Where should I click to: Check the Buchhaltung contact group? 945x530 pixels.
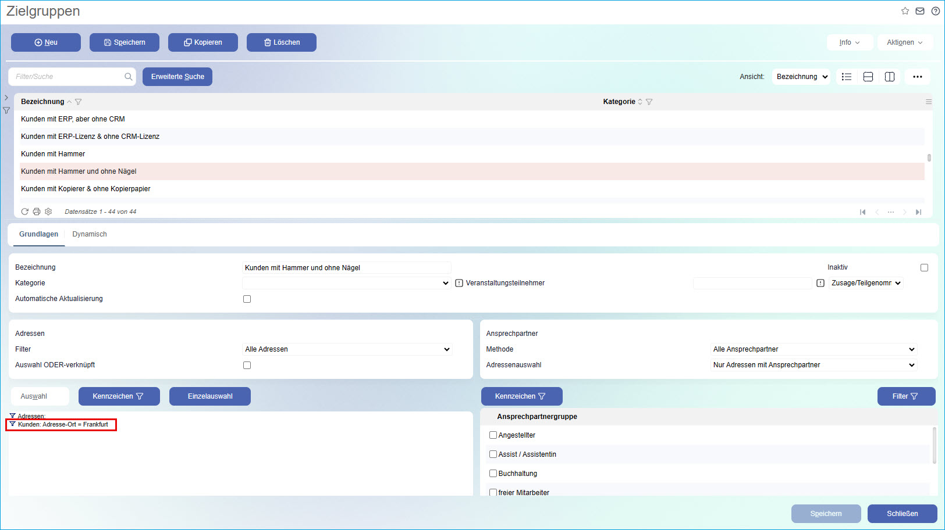coord(493,474)
